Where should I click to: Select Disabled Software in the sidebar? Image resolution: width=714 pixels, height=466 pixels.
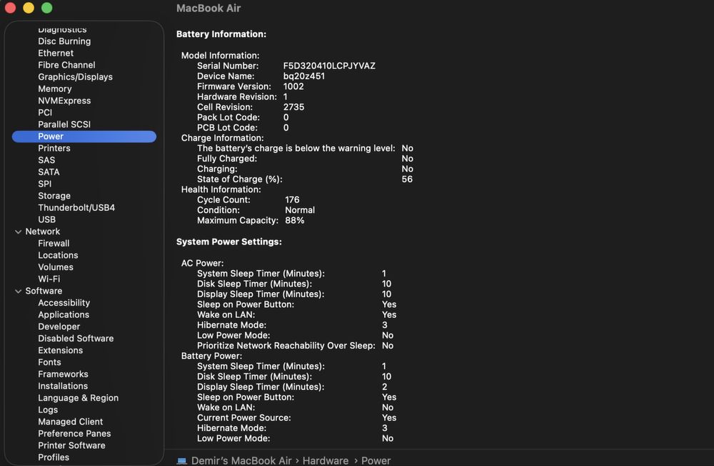coord(76,338)
